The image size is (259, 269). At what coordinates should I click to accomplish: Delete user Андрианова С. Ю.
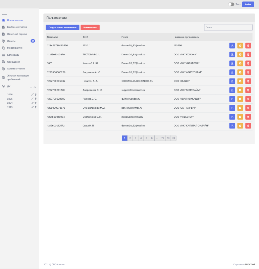click(x=248, y=90)
